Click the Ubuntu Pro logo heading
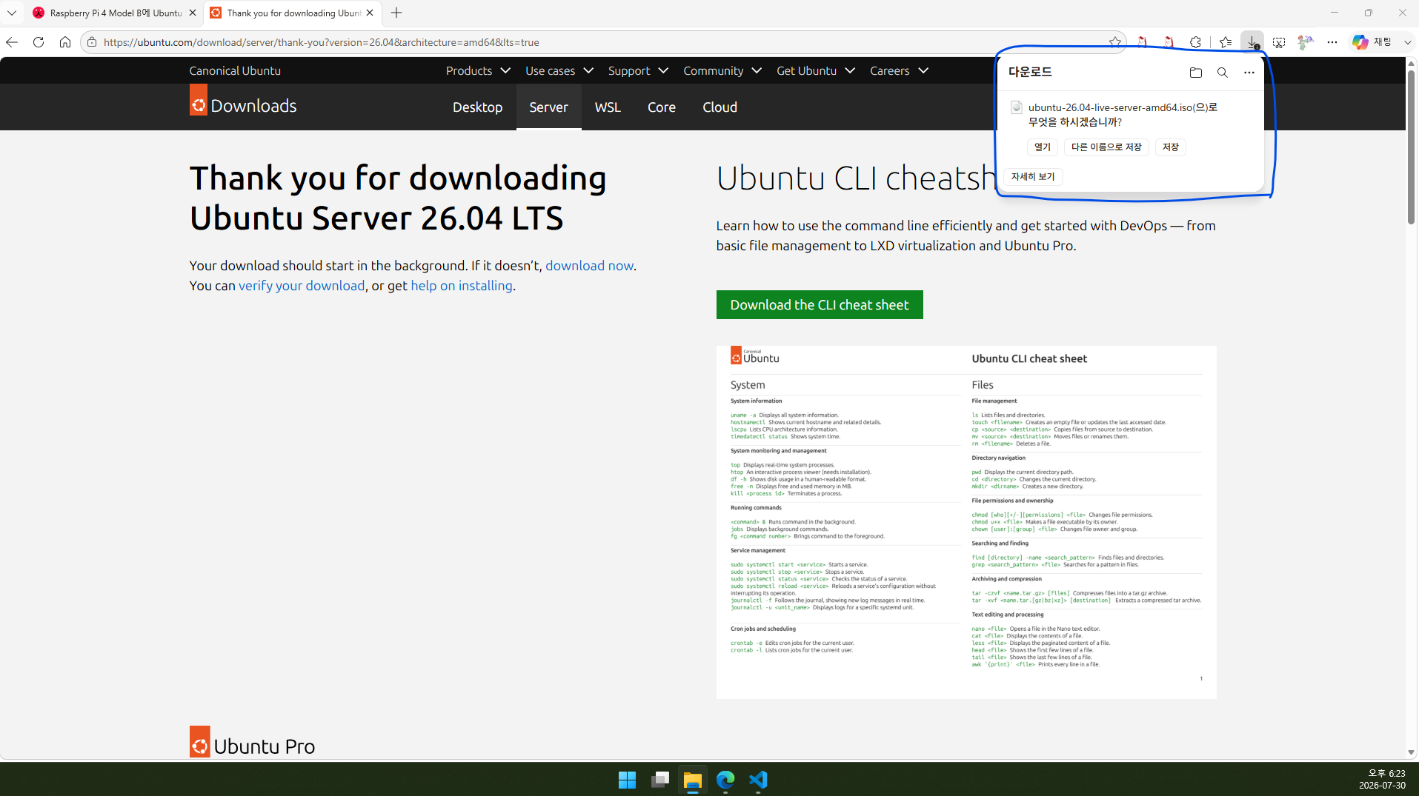The height and width of the screenshot is (796, 1419). 252,743
